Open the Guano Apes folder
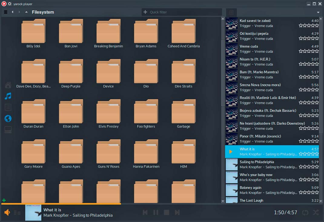 click(71, 154)
